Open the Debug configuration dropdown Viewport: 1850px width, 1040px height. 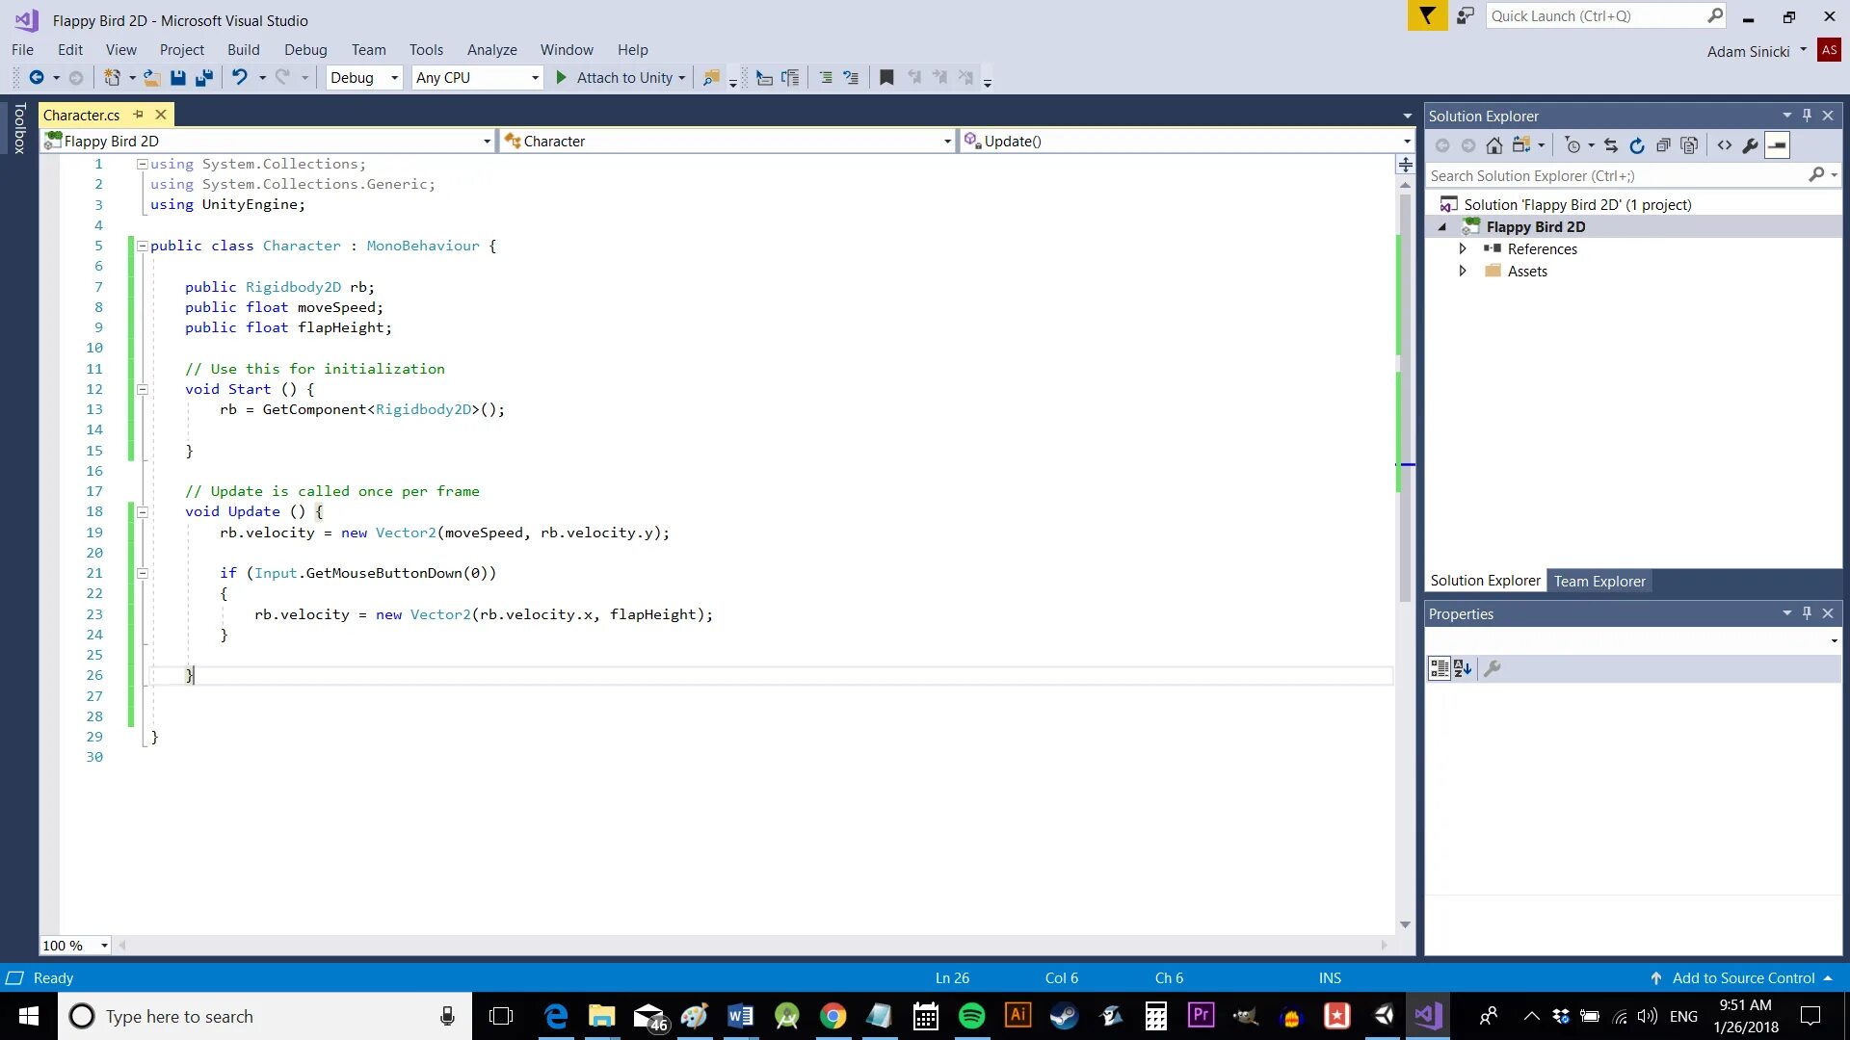tap(394, 78)
